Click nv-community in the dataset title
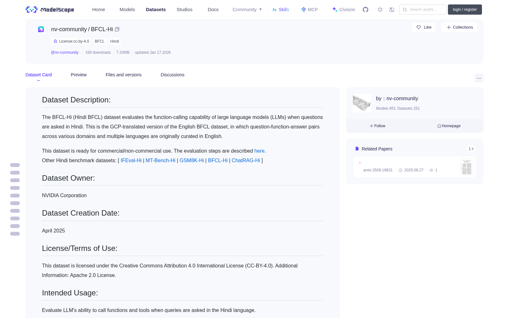Image resolution: width=509 pixels, height=318 pixels. (x=69, y=29)
